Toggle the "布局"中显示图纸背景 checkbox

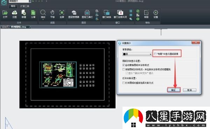155,54
